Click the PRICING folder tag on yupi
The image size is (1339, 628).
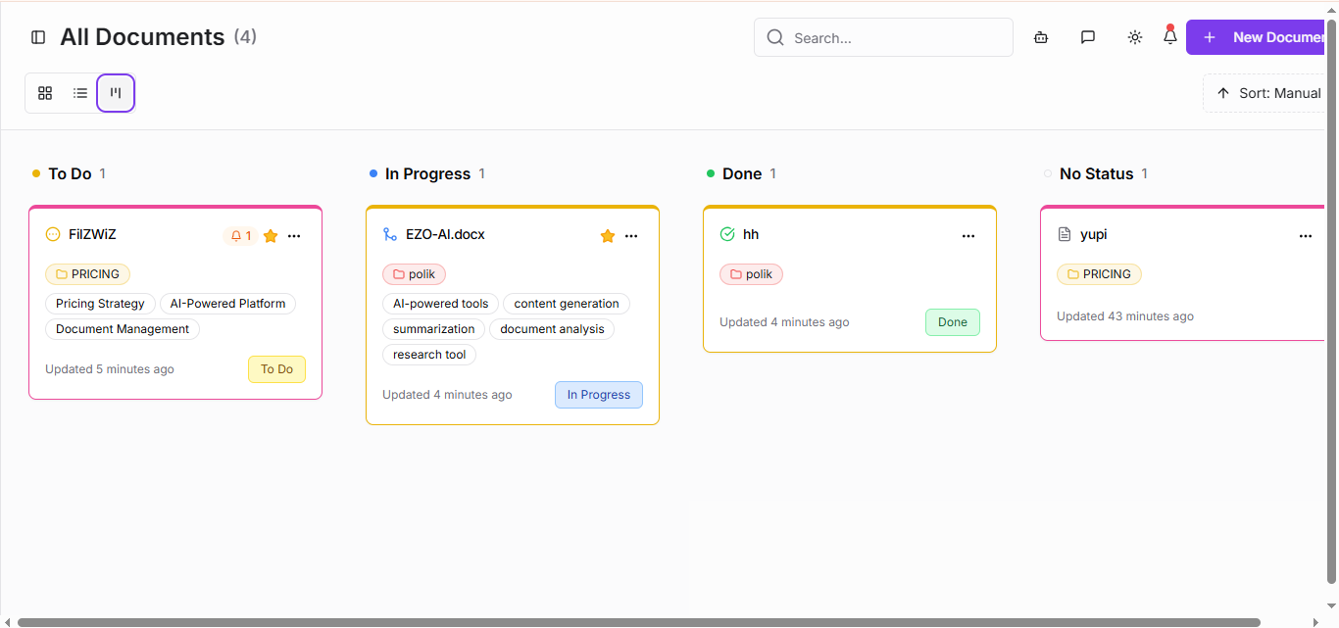[1099, 274]
